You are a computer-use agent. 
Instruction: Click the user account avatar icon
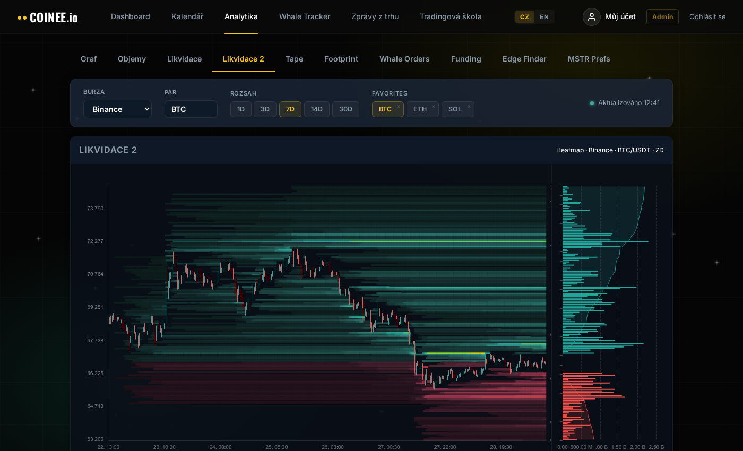(592, 17)
